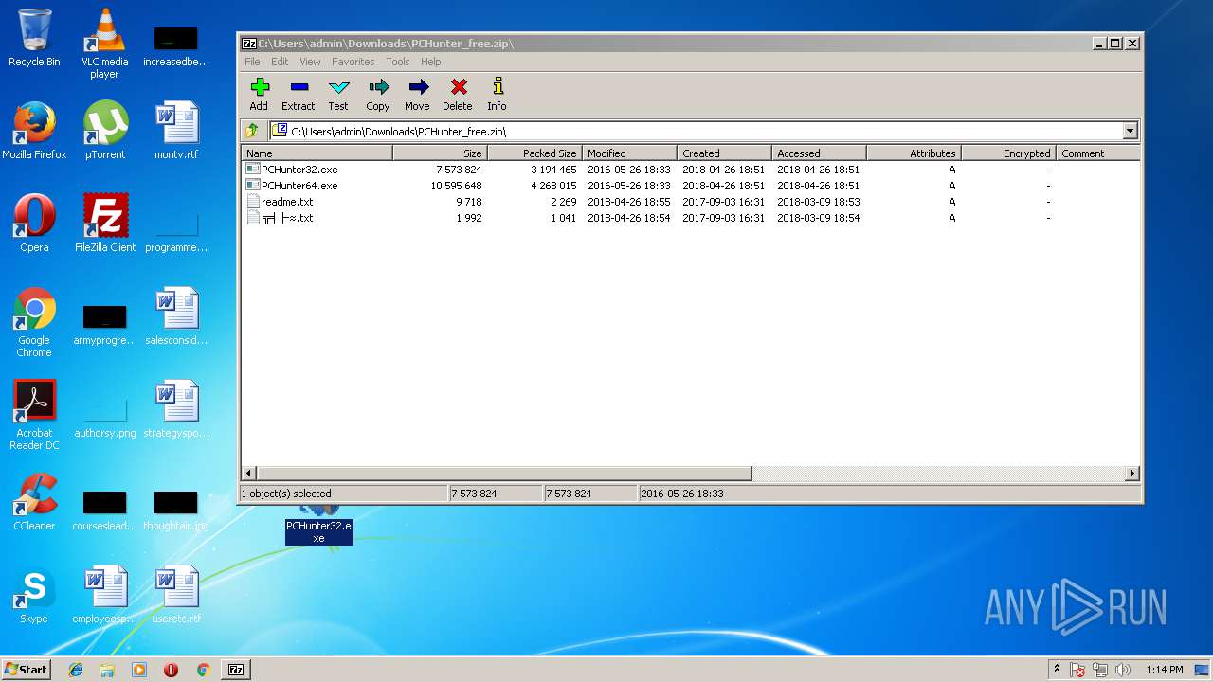Click the address path field
The width and height of the screenshot is (1213, 682).
coord(697,132)
